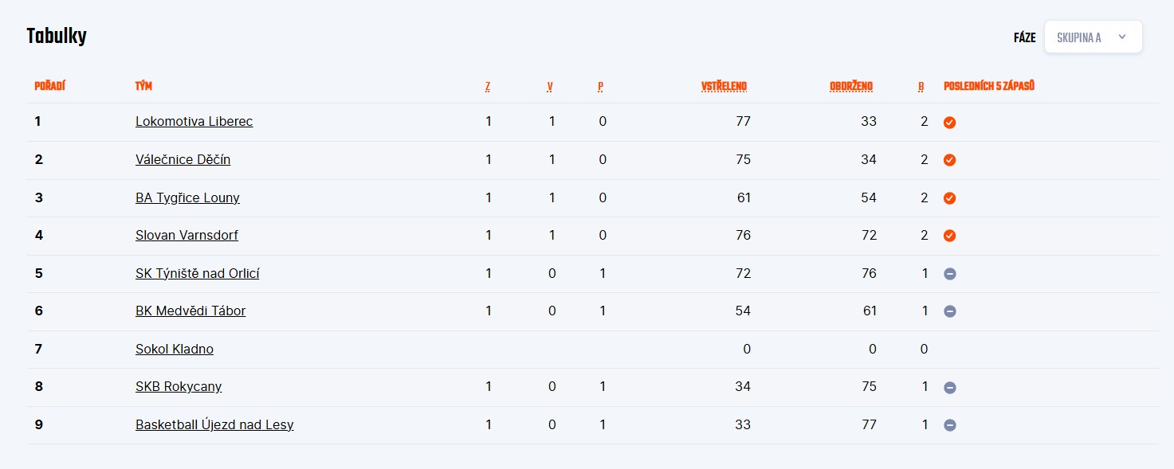1174x469 pixels.
Task: Click win icon for Válečnice Děčín
Action: click(x=949, y=160)
